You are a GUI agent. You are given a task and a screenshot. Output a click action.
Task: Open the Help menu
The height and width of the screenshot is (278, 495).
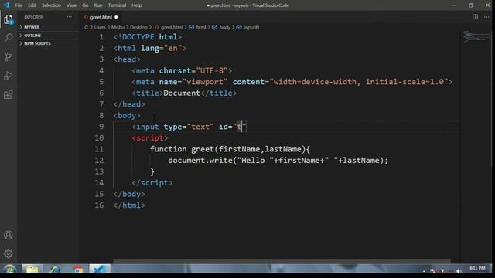point(137,5)
